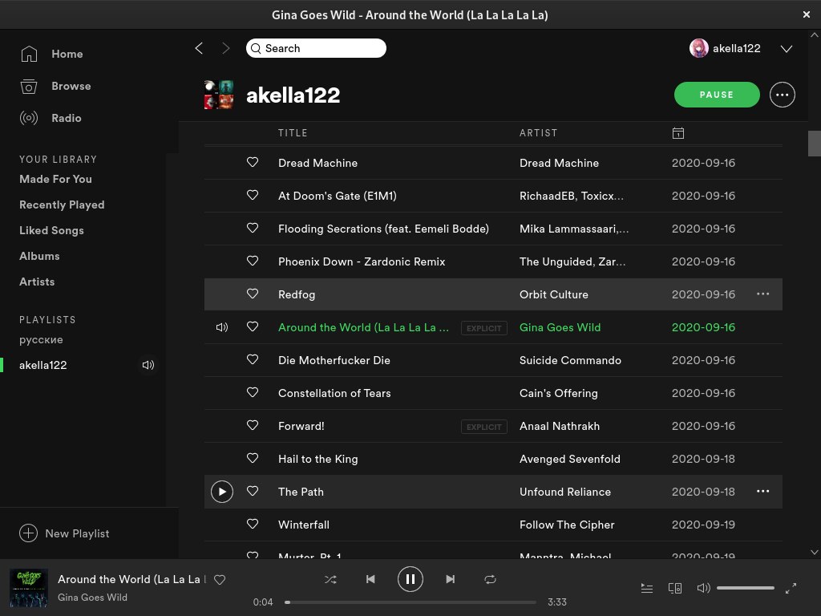Like The Path track
The width and height of the screenshot is (821, 616).
tap(253, 492)
